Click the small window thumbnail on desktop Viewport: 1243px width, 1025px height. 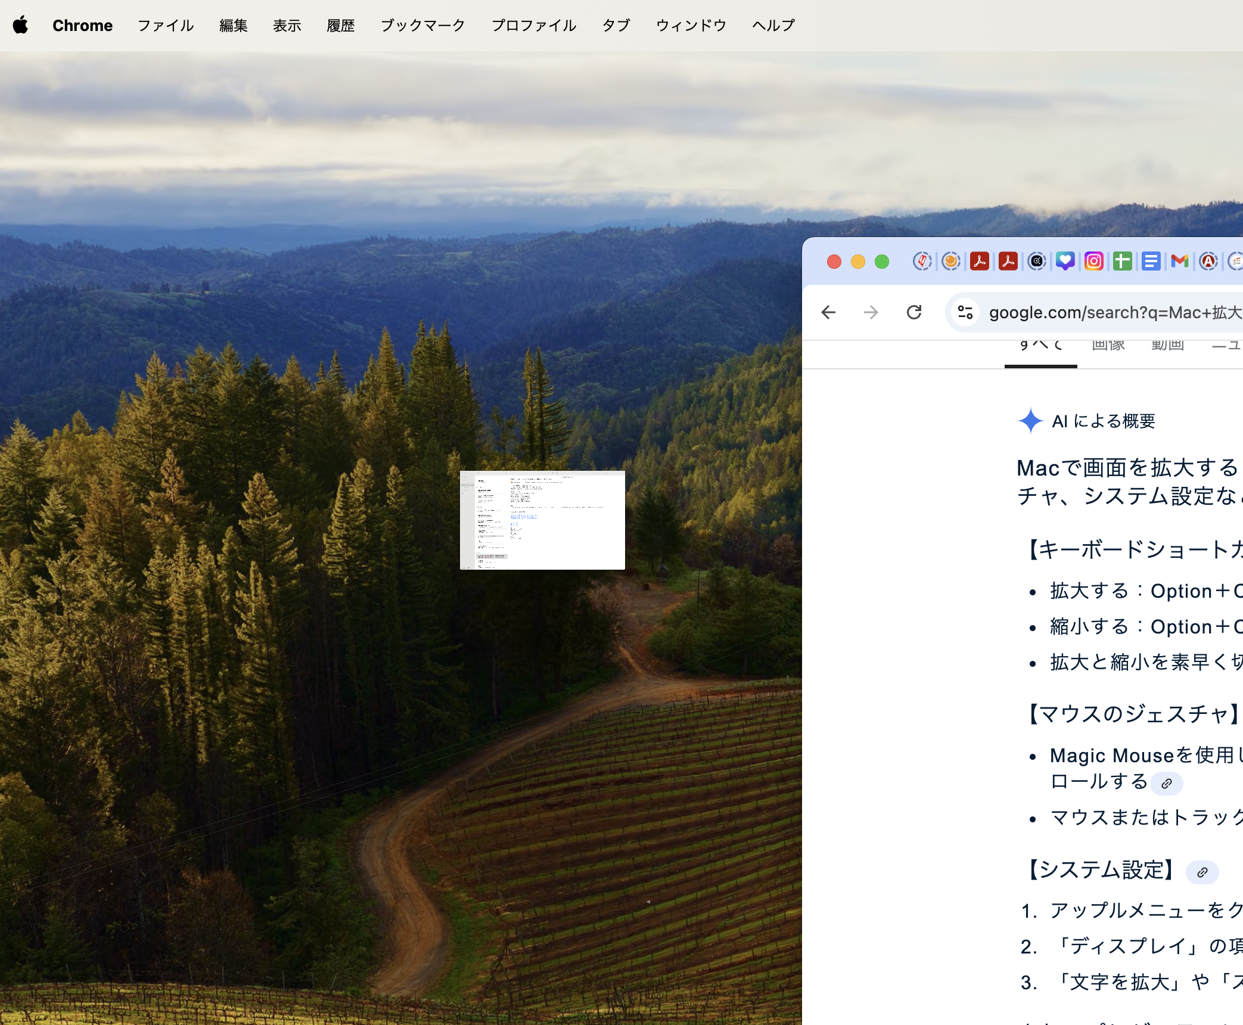pyautogui.click(x=542, y=520)
